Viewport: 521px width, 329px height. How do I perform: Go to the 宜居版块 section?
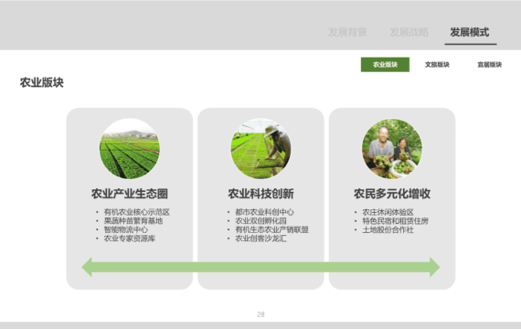(489, 65)
